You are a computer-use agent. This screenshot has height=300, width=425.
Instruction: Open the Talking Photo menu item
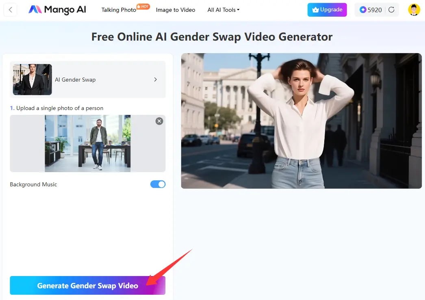(x=119, y=10)
